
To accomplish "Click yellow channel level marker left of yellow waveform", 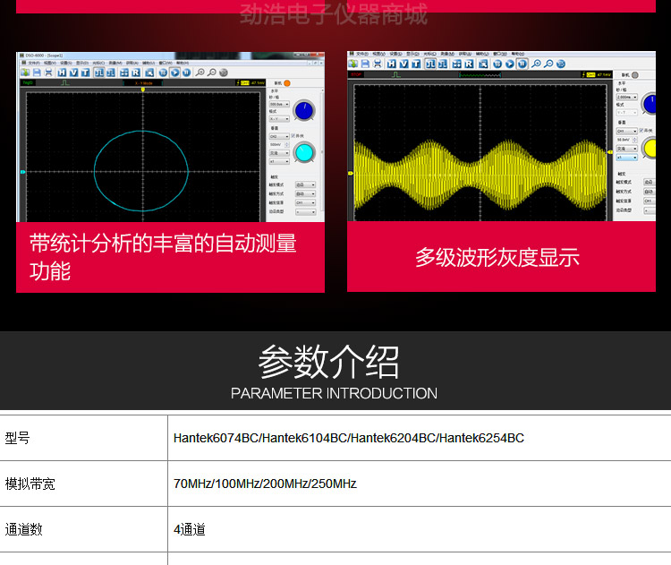I will (351, 173).
